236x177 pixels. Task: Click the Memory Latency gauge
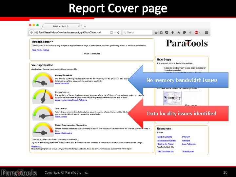point(43,96)
